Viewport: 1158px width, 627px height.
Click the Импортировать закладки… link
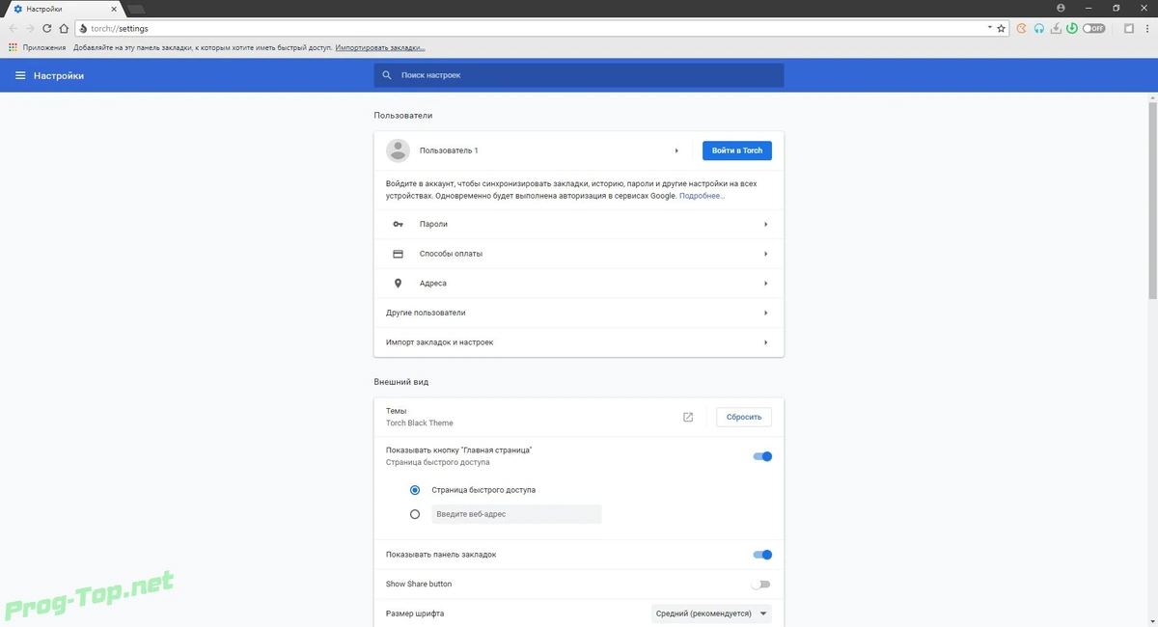380,47
